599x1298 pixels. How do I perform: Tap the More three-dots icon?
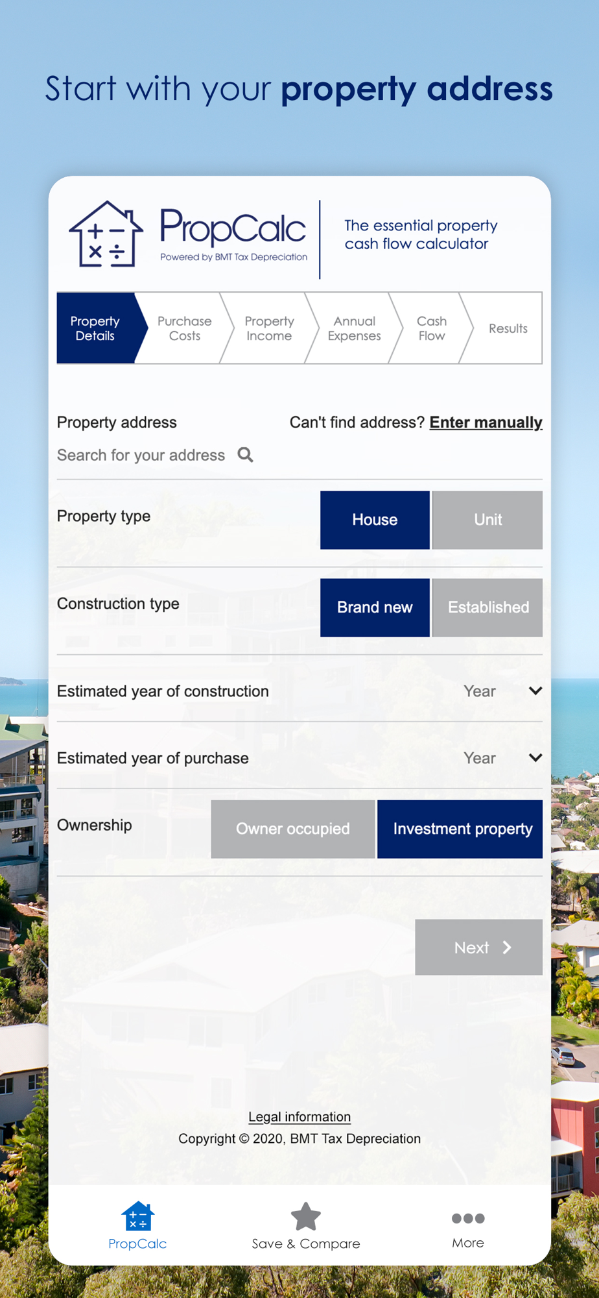click(468, 1218)
